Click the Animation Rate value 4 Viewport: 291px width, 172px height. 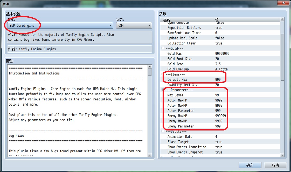pyautogui.click(x=216, y=137)
